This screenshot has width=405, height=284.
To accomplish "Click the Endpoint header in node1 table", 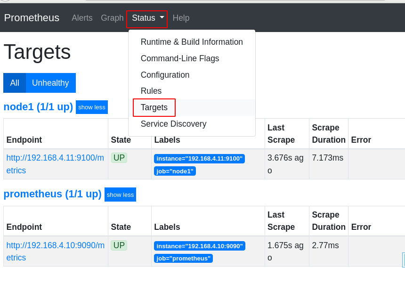I will coord(24,140).
